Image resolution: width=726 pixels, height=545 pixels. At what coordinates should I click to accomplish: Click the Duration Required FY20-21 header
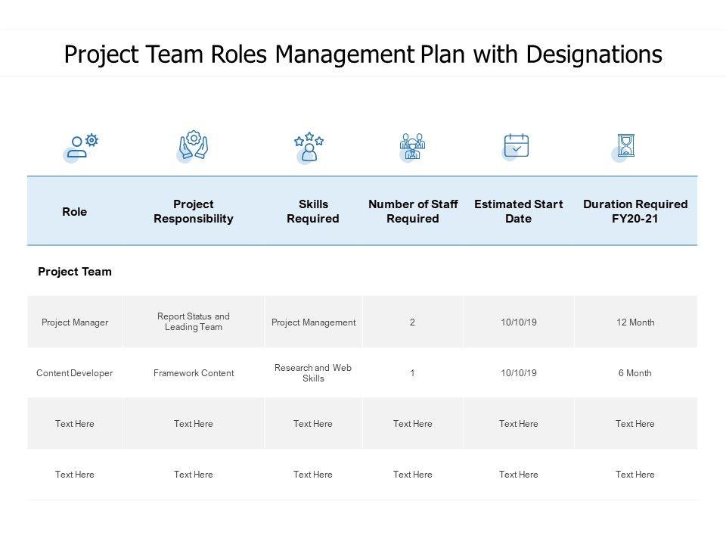click(x=635, y=211)
